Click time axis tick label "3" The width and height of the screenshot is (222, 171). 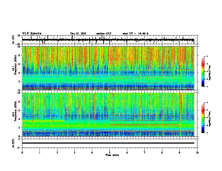[75, 152]
